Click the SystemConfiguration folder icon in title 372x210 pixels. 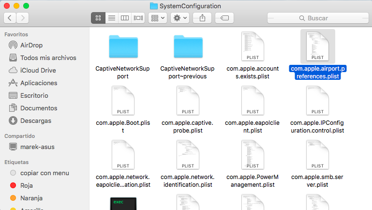tap(154, 6)
